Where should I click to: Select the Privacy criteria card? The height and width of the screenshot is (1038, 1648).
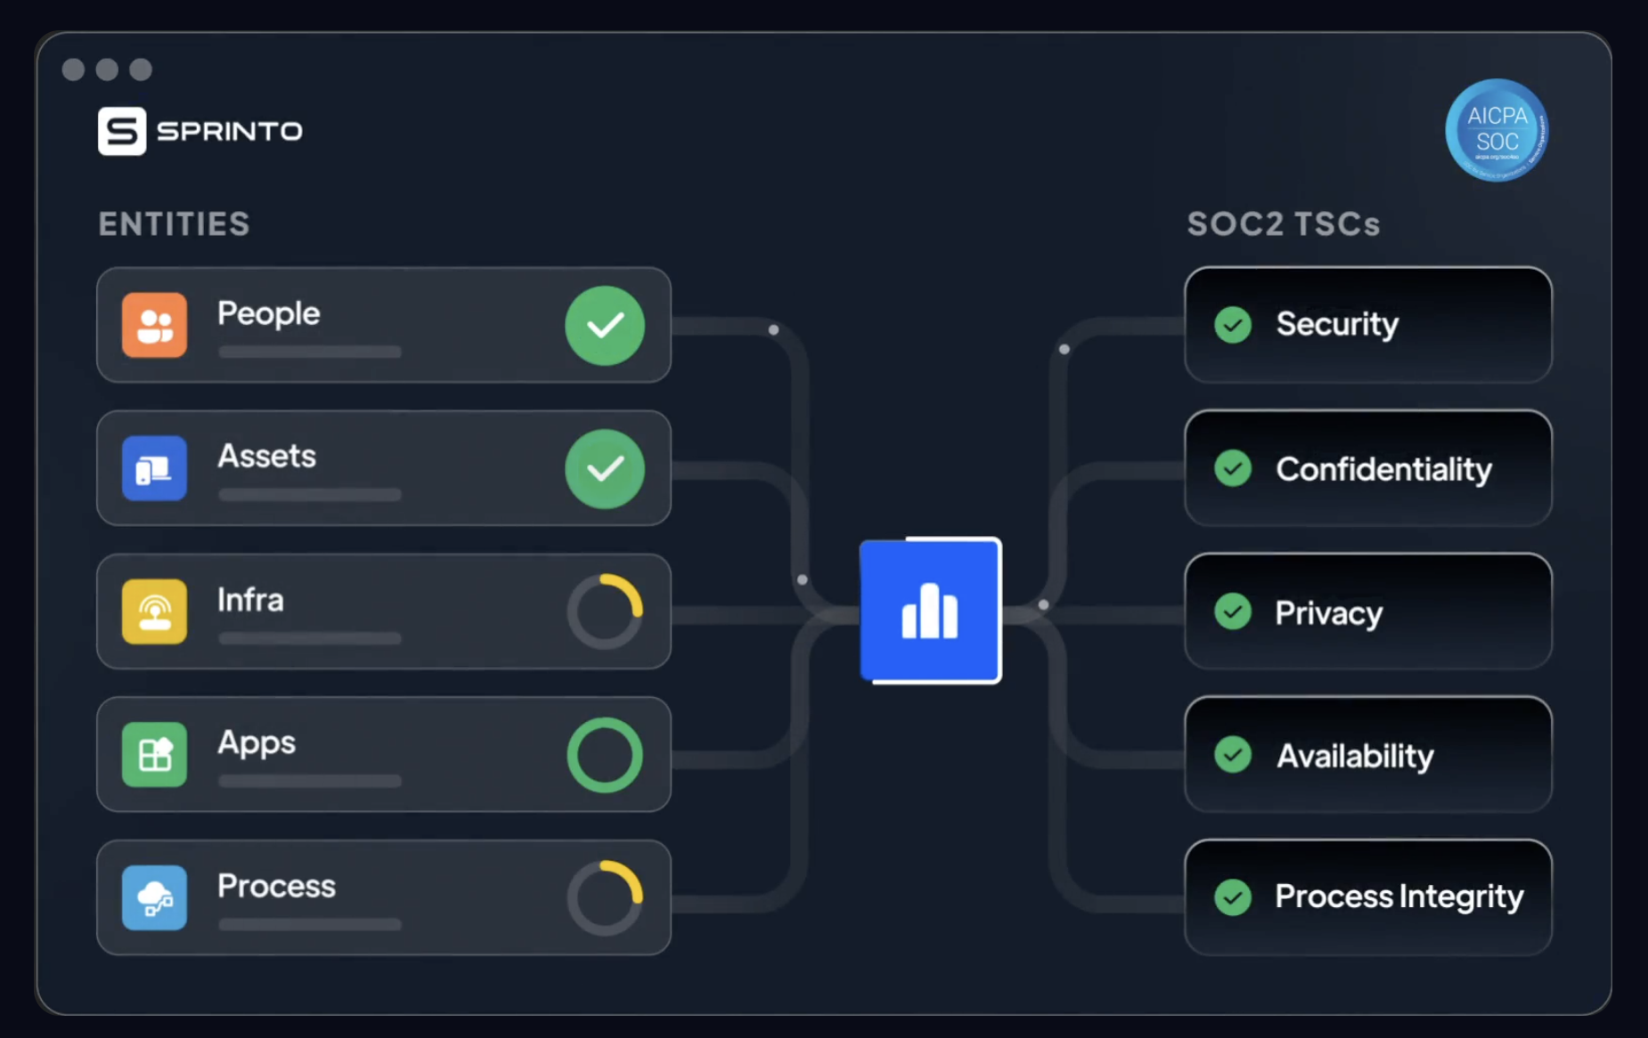1367,612
